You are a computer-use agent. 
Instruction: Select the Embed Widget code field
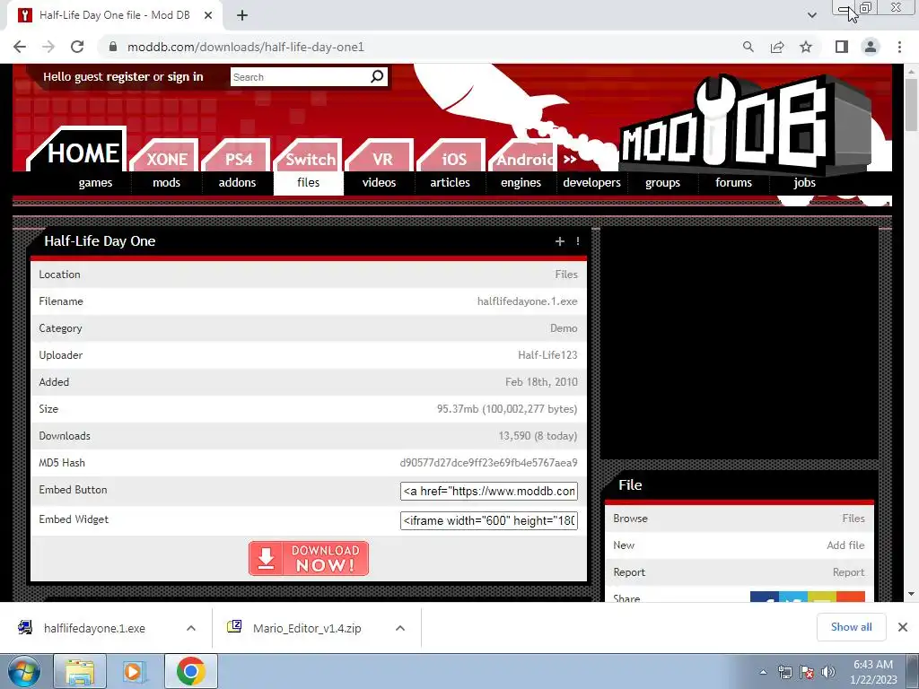(x=489, y=520)
